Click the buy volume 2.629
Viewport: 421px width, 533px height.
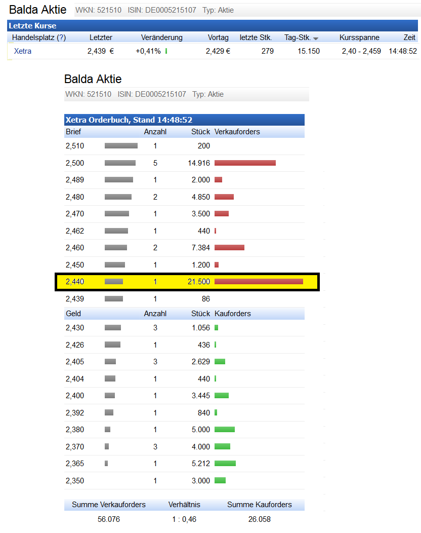[x=201, y=362]
